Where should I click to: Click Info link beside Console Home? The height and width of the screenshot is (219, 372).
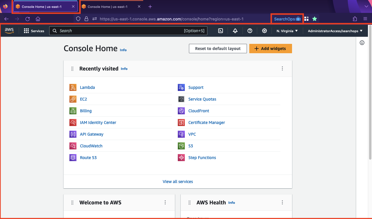[123, 50]
